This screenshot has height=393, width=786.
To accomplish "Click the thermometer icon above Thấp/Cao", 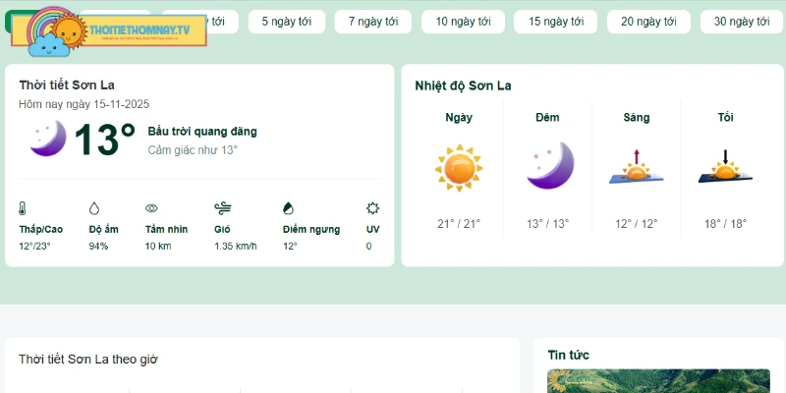I will (x=22, y=208).
